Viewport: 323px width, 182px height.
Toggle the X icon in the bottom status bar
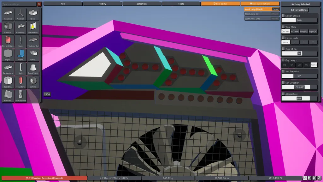coord(310,178)
